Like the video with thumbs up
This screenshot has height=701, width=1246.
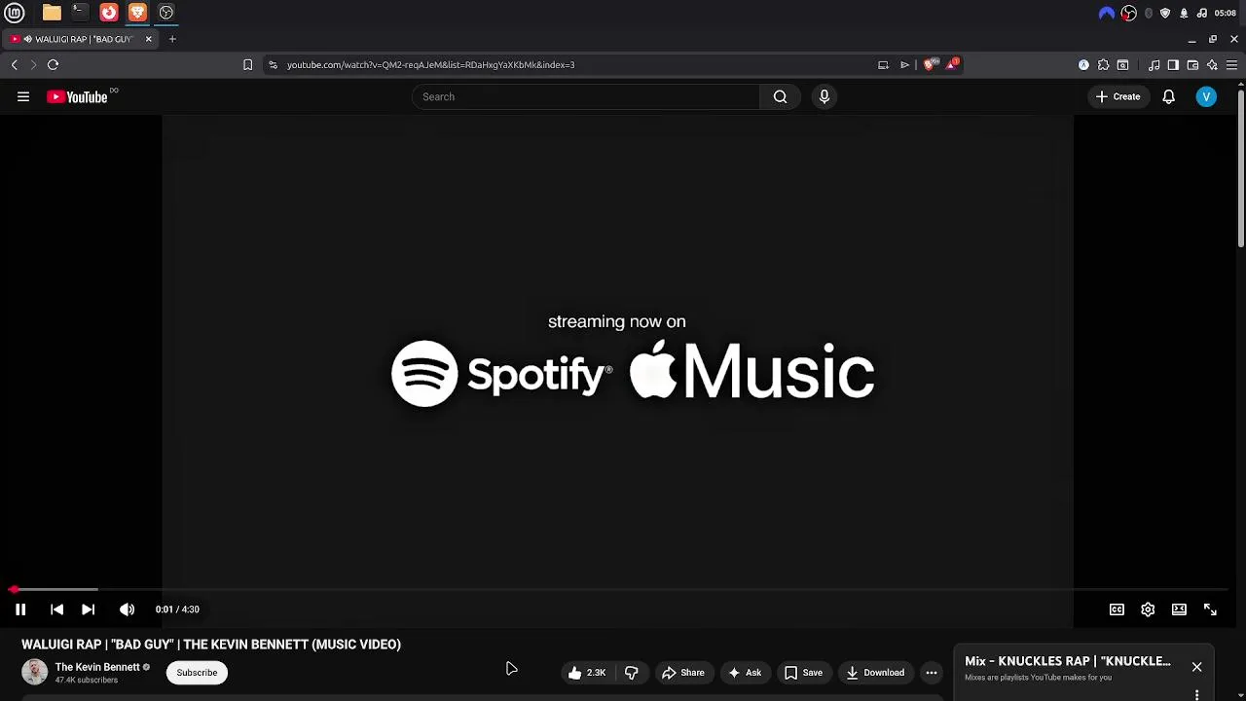click(587, 673)
